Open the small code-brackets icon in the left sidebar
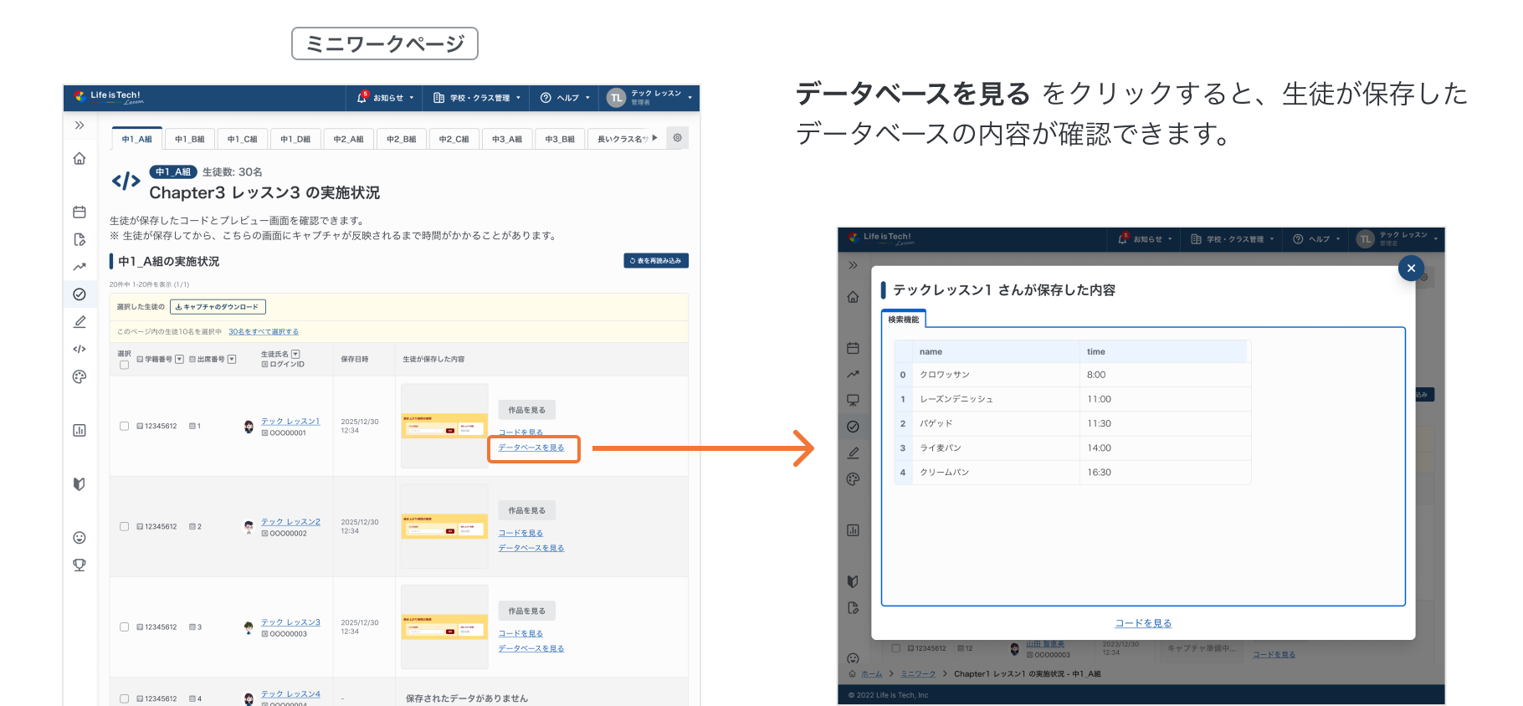Screen dimensions: 1523x706 click(x=79, y=349)
